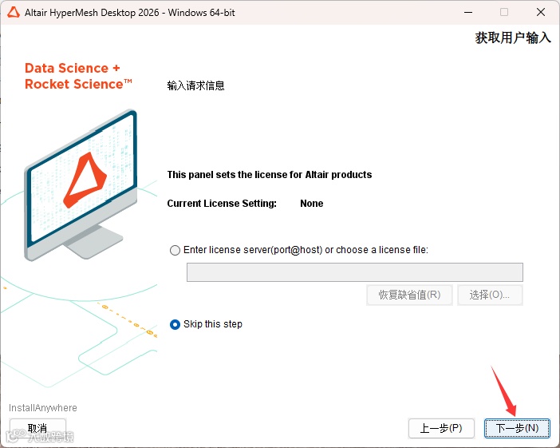Click the InstallAnywhere label

pyautogui.click(x=43, y=408)
